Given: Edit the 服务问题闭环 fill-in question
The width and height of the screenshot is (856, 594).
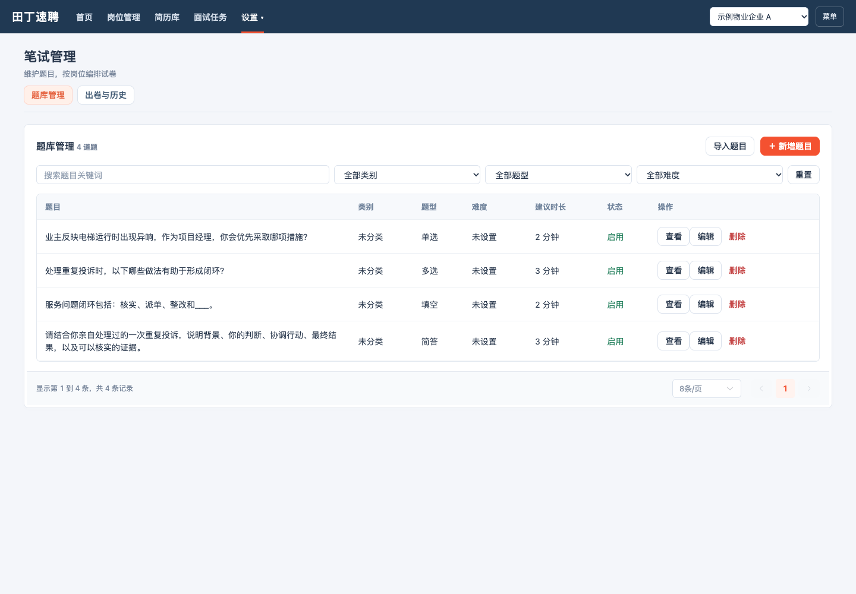Looking at the screenshot, I should (x=706, y=304).
